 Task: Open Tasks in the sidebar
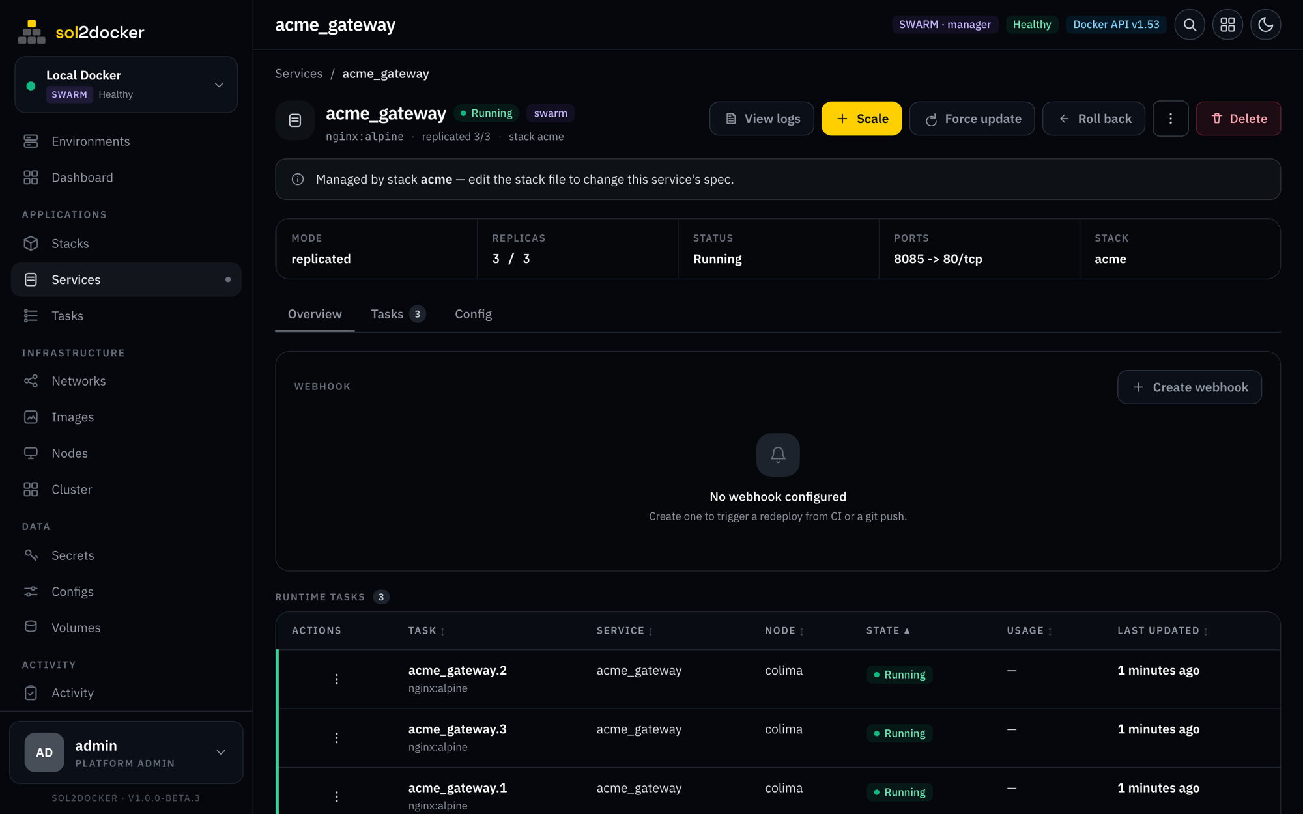point(126,316)
